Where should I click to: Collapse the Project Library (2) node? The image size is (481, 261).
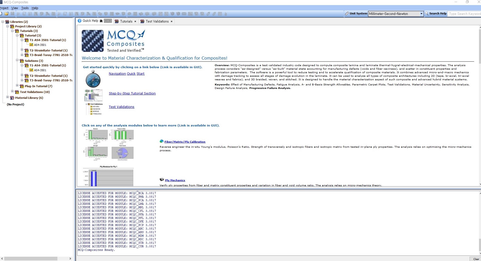point(8,26)
